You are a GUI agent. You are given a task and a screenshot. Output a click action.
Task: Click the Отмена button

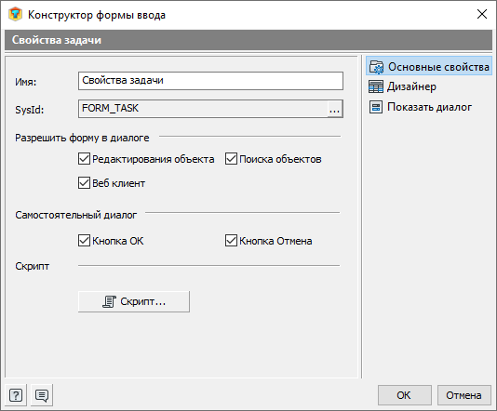tap(464, 395)
